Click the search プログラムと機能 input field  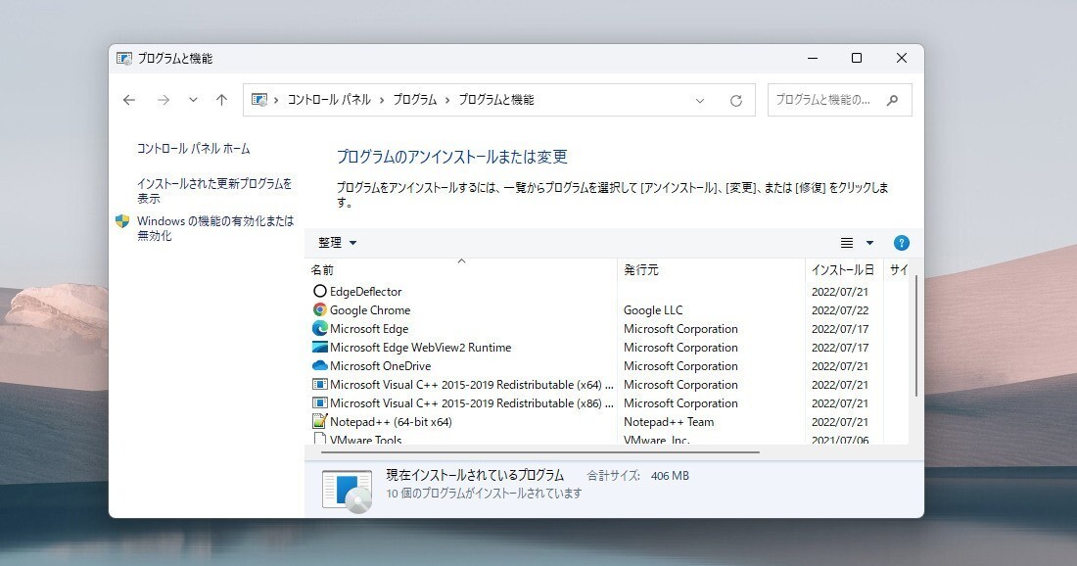click(839, 100)
